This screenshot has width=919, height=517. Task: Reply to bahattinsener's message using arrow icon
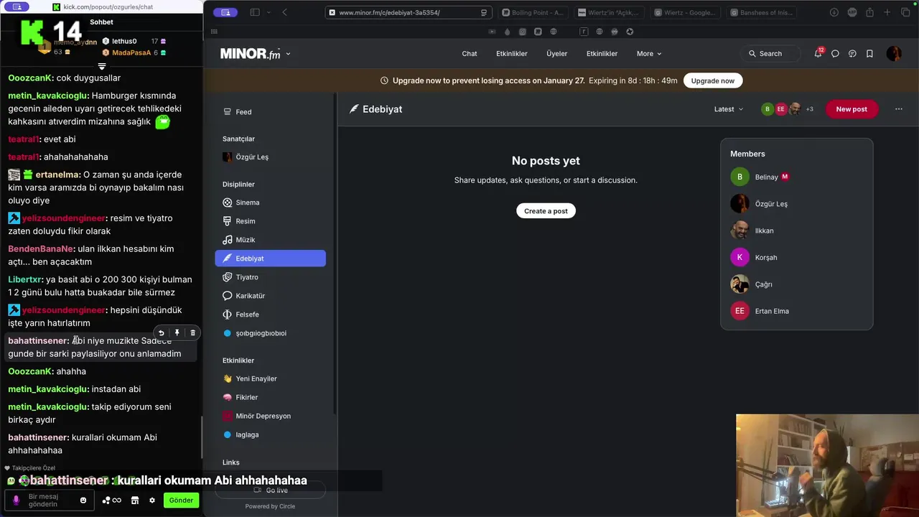click(161, 332)
